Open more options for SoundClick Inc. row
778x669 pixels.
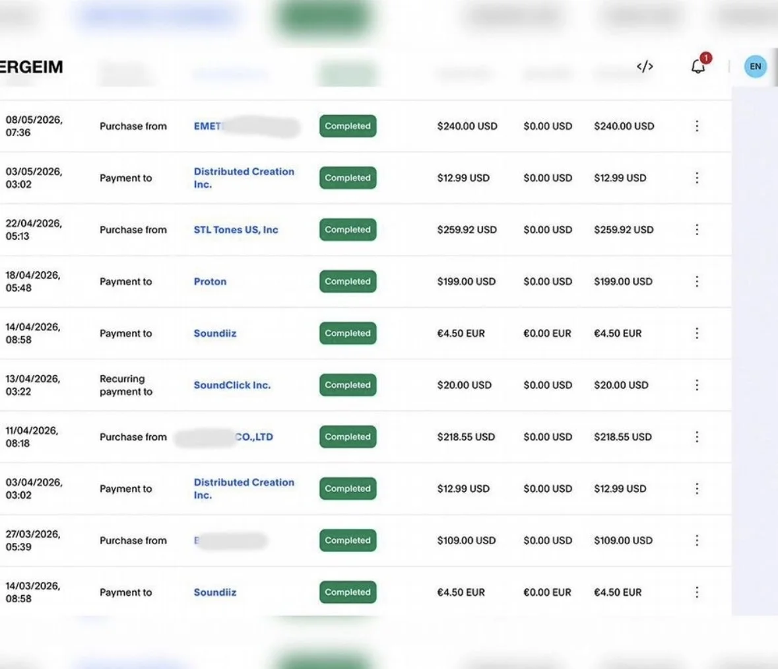pyautogui.click(x=697, y=385)
